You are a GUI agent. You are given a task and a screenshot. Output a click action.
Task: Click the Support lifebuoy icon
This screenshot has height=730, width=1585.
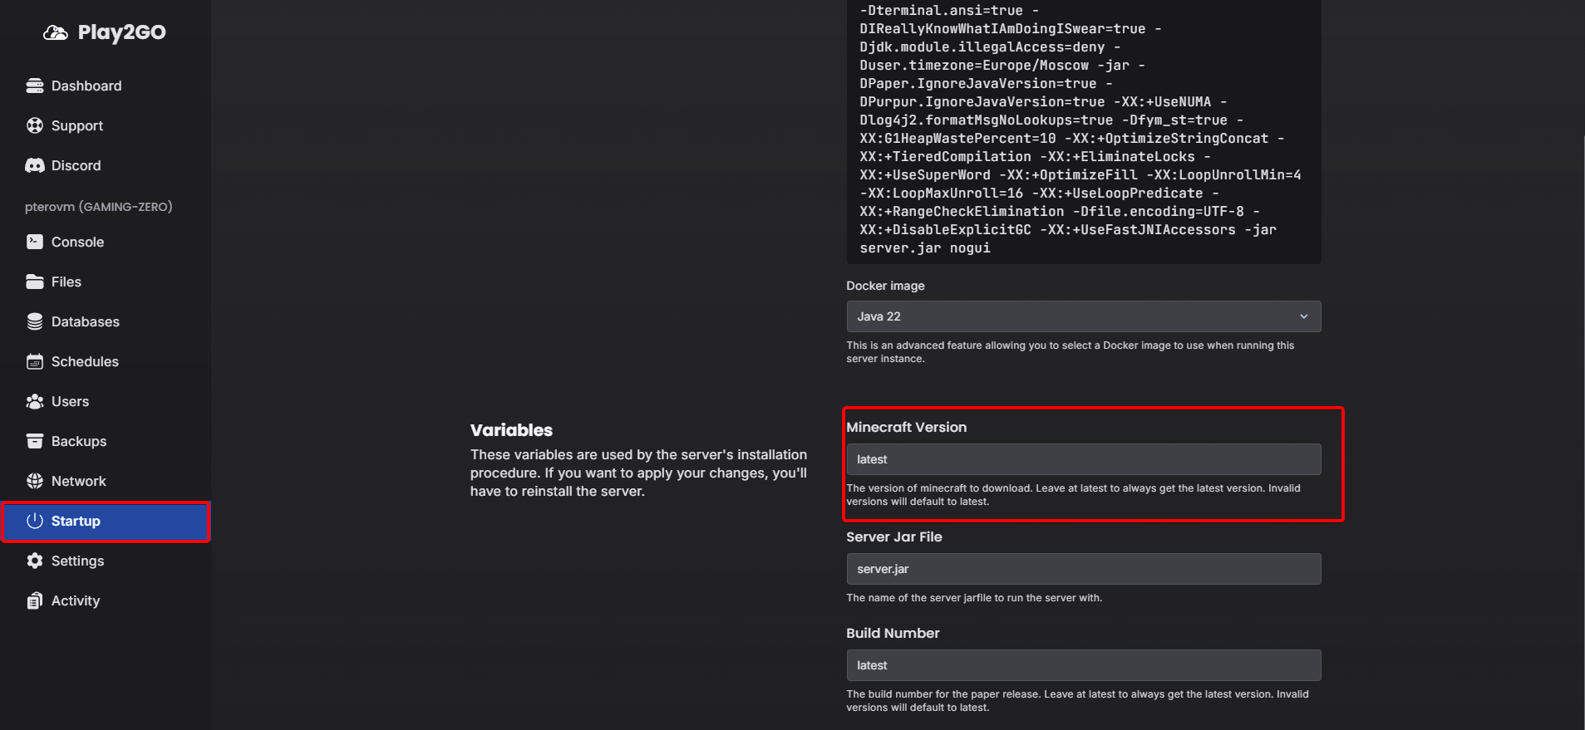pyautogui.click(x=35, y=125)
